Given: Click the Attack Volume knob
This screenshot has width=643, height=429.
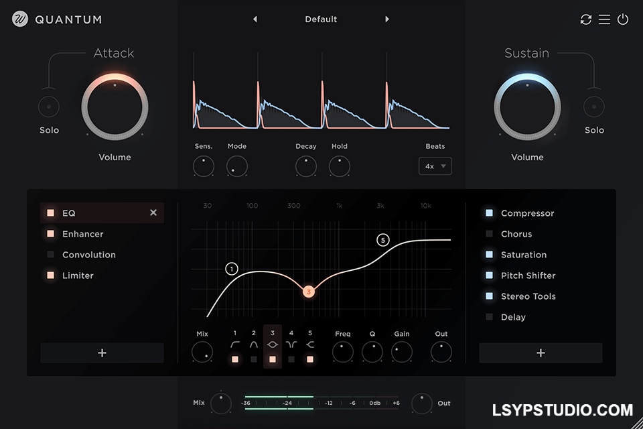Looking at the screenshot, I should pos(115,107).
